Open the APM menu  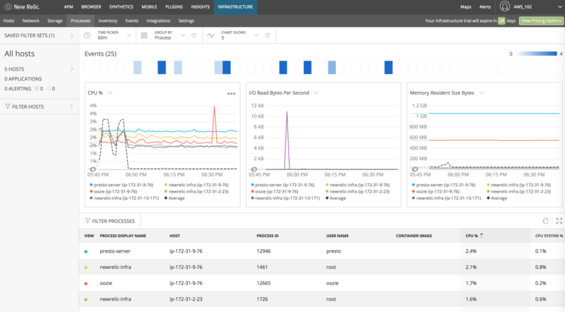point(69,7)
